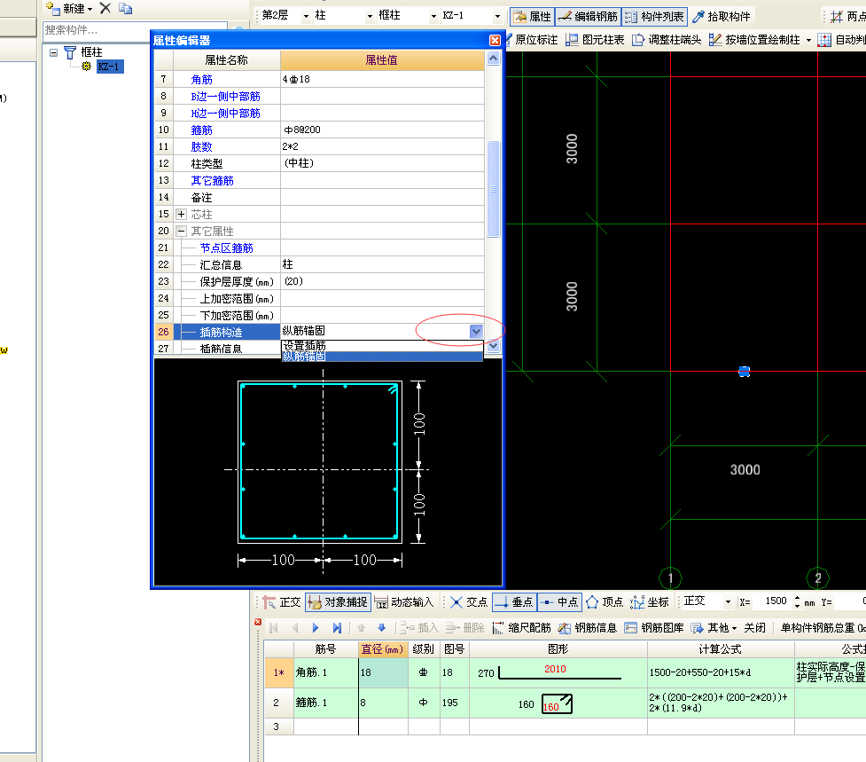Viewport: 866px width, 762px height.
Task: Toggle the 顶点 vertex snap
Action: [x=605, y=601]
